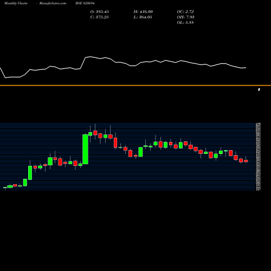271x271 pixels.
Task: Click the BSE 523694 symbol label
Action: 85,3
